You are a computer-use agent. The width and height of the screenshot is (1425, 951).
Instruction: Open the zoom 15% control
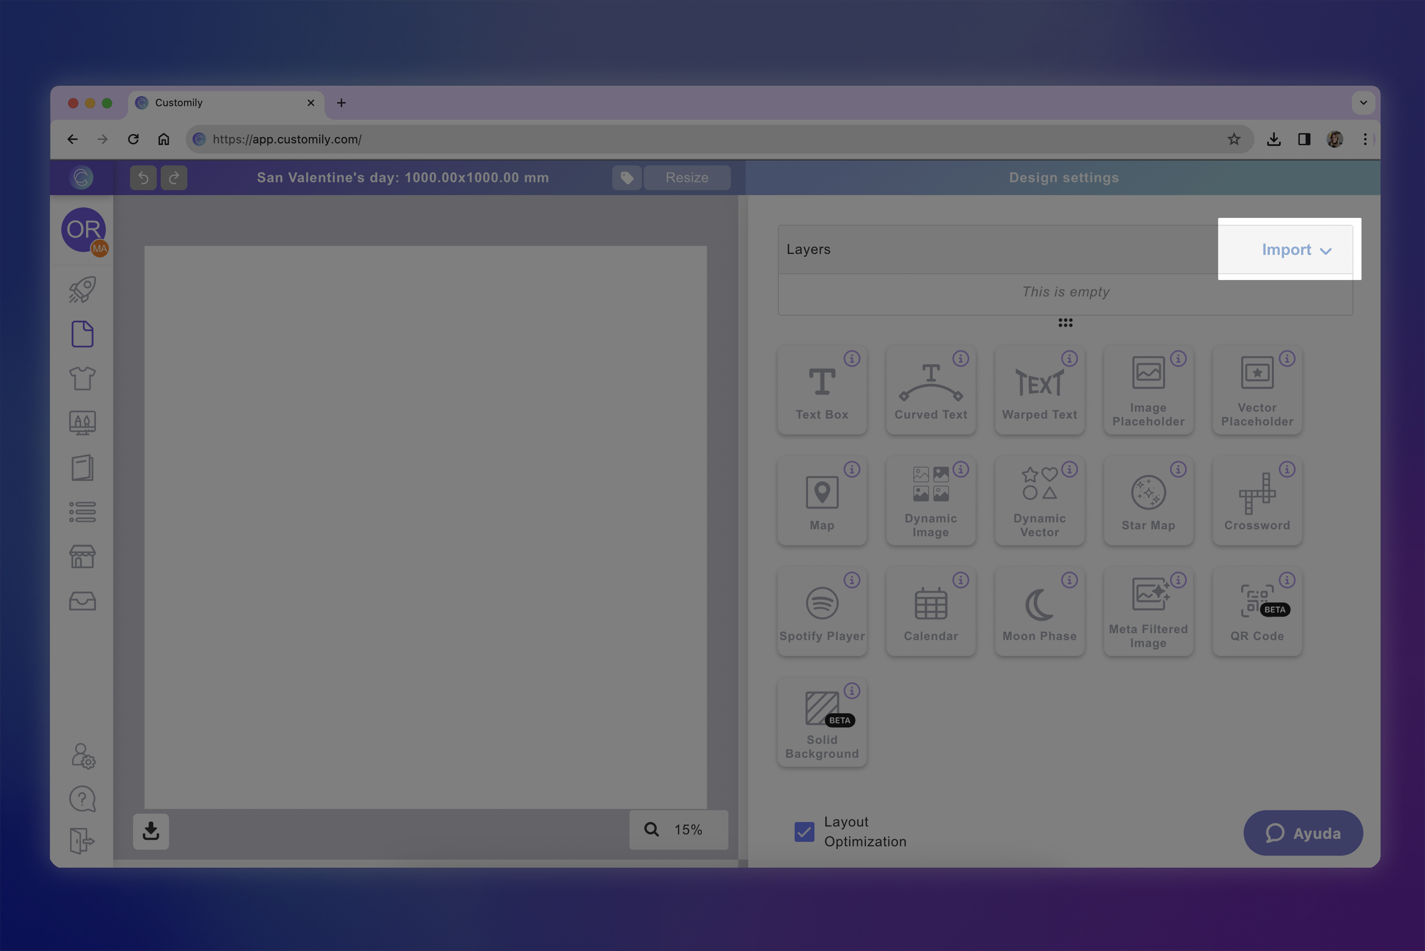click(678, 830)
